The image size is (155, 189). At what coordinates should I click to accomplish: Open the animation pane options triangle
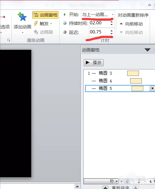coord(147,50)
